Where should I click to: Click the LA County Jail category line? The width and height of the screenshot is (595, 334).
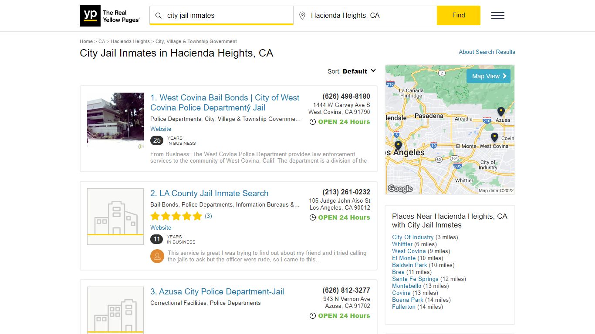point(225,204)
